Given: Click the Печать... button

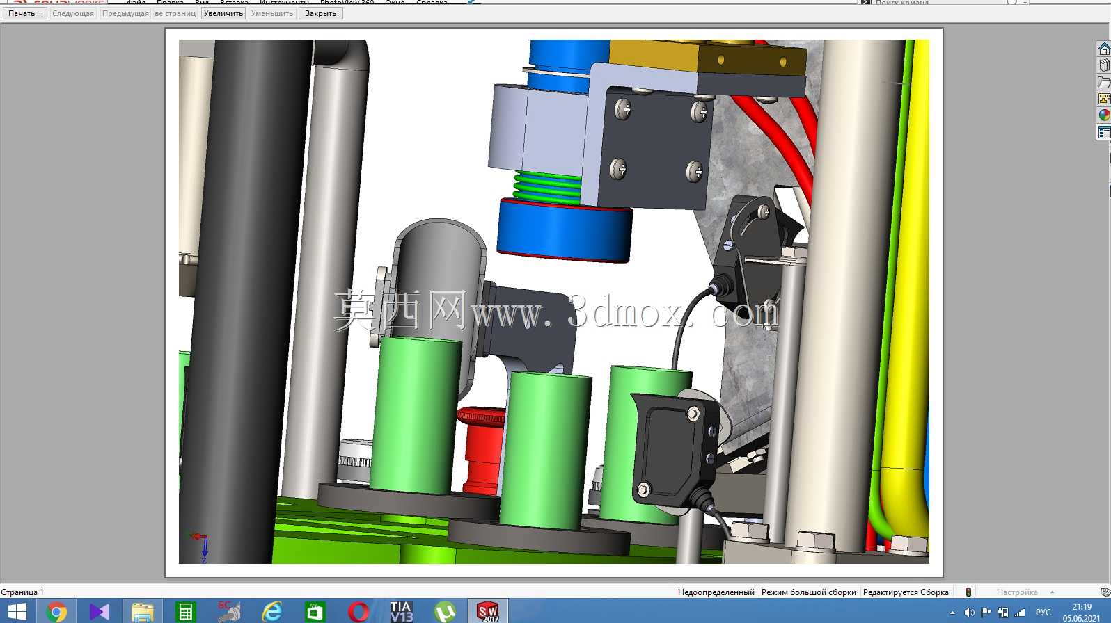Looking at the screenshot, I should [24, 13].
